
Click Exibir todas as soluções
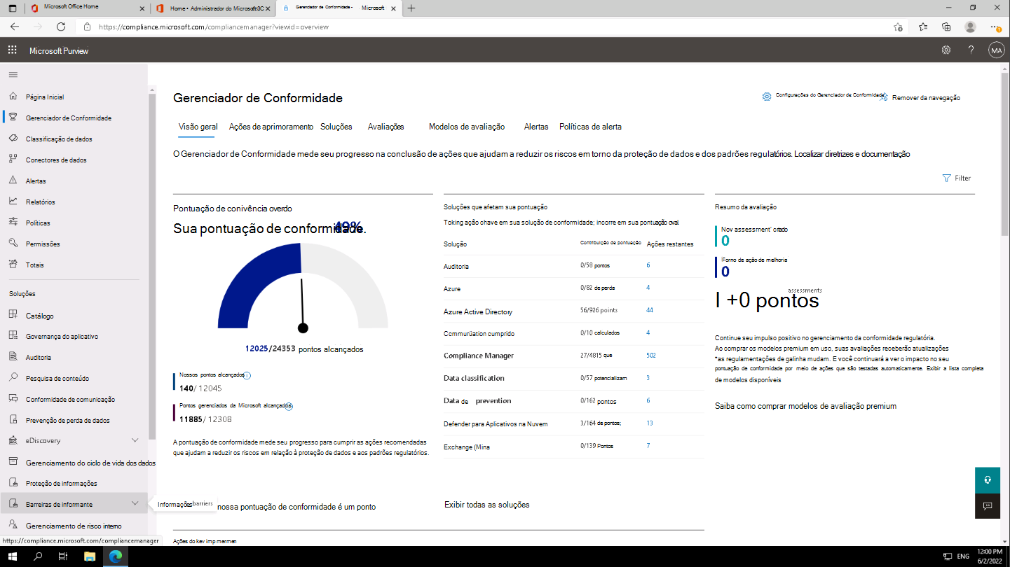pyautogui.click(x=487, y=505)
